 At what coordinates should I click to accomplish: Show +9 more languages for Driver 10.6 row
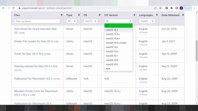(x=143, y=57)
